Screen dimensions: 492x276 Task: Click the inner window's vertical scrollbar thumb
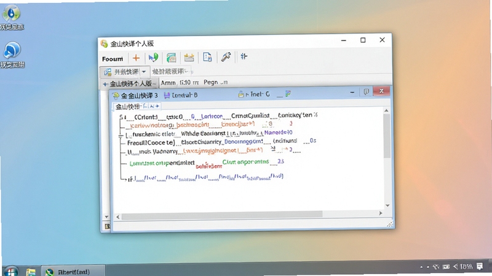coord(387,136)
